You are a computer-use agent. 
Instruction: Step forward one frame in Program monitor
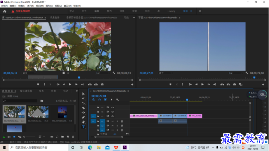209,84
